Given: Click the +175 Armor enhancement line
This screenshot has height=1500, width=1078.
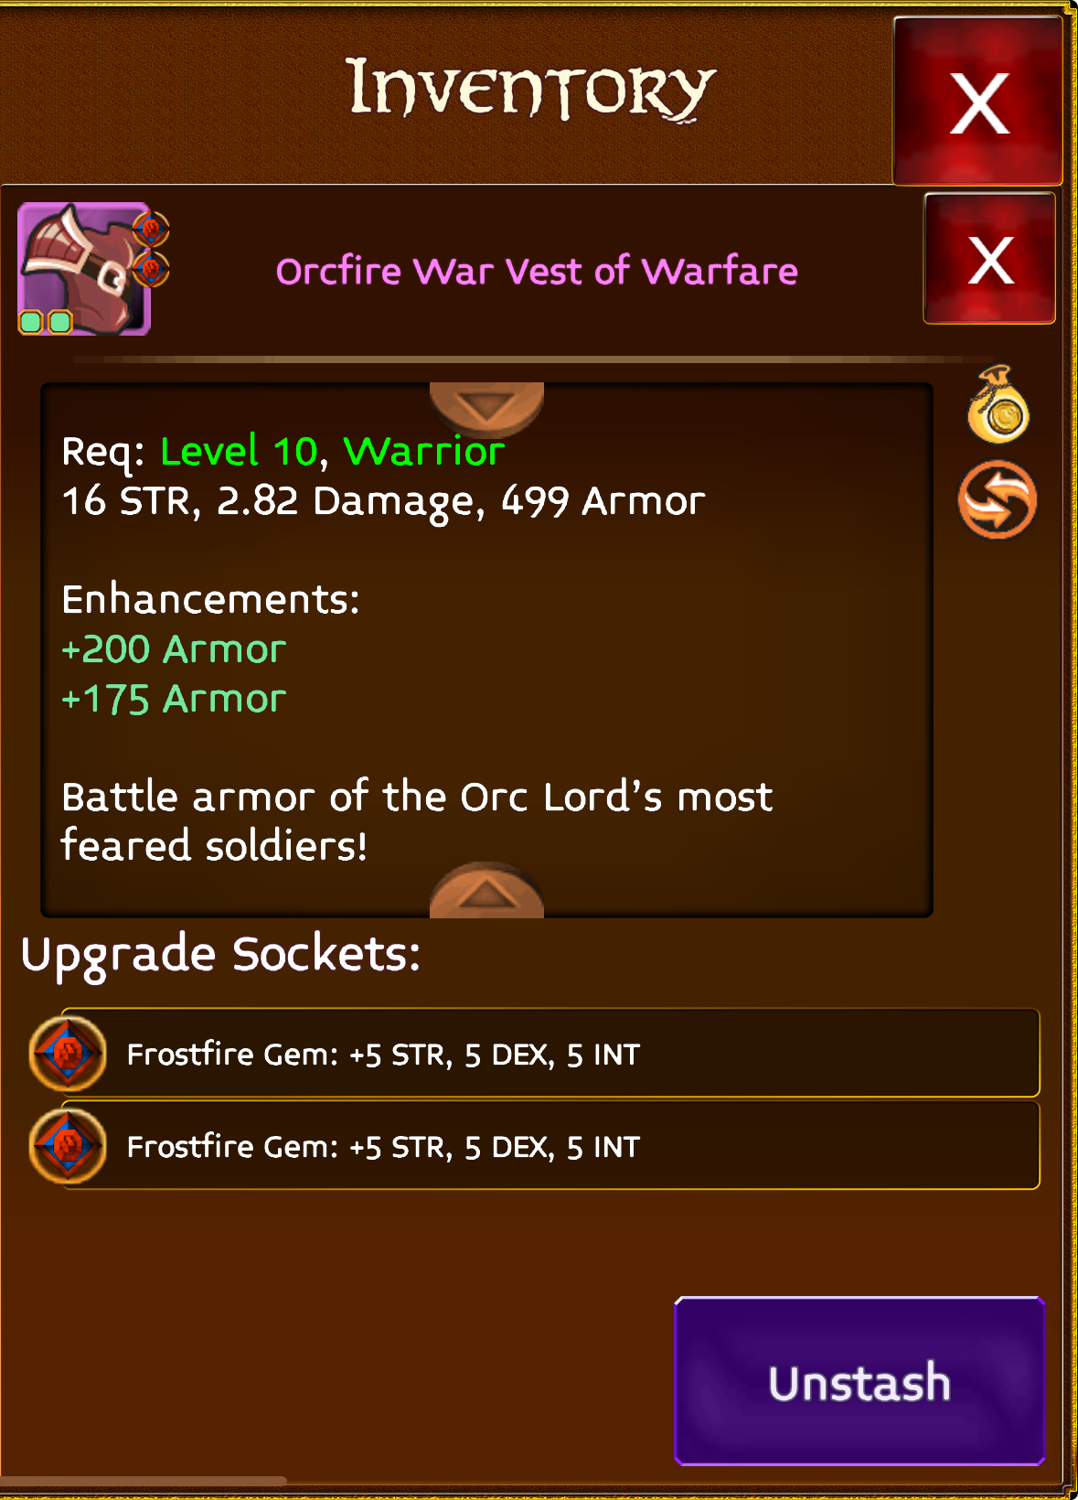Looking at the screenshot, I should [174, 699].
